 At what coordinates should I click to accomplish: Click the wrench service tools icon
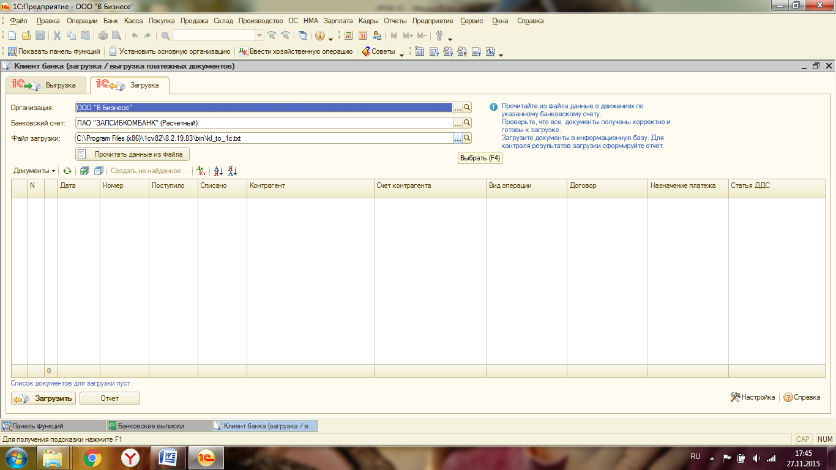pyautogui.click(x=439, y=35)
